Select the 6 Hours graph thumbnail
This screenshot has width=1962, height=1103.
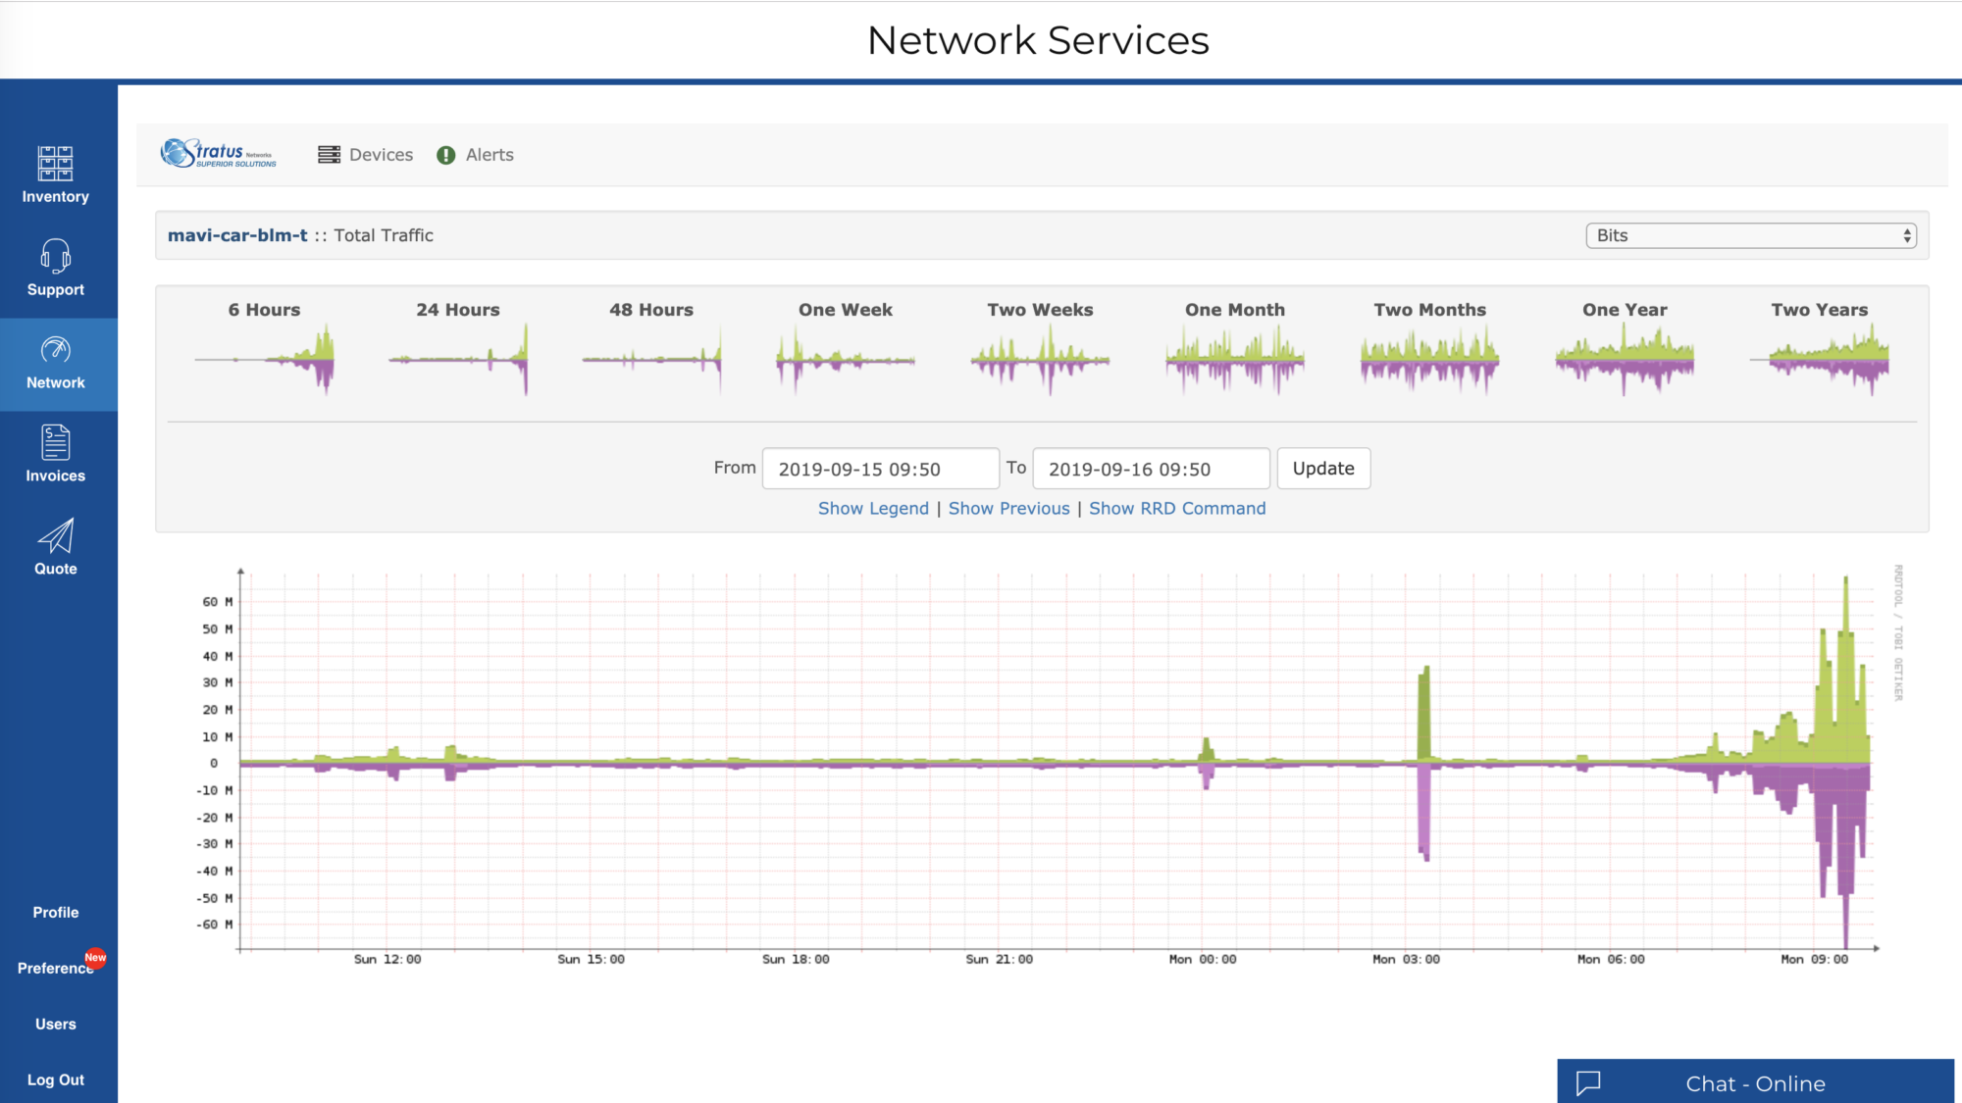pos(265,360)
